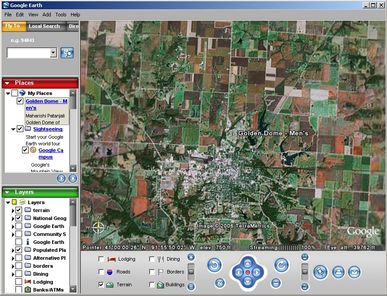
Task: Toggle National Geog layer checkbox
Action: pyautogui.click(x=19, y=218)
